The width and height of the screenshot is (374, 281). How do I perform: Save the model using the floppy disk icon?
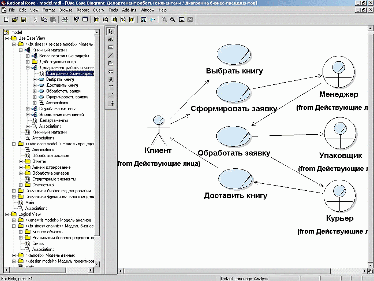[23, 20]
